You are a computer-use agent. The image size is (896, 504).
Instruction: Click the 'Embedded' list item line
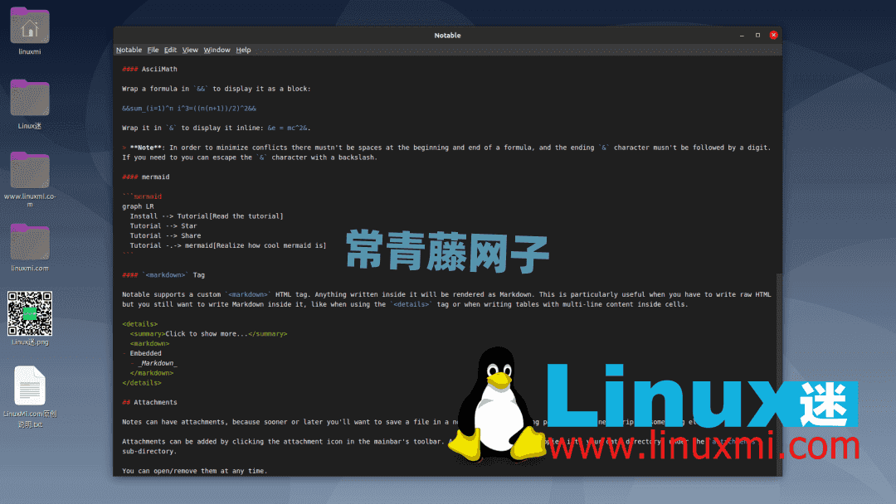(142, 354)
